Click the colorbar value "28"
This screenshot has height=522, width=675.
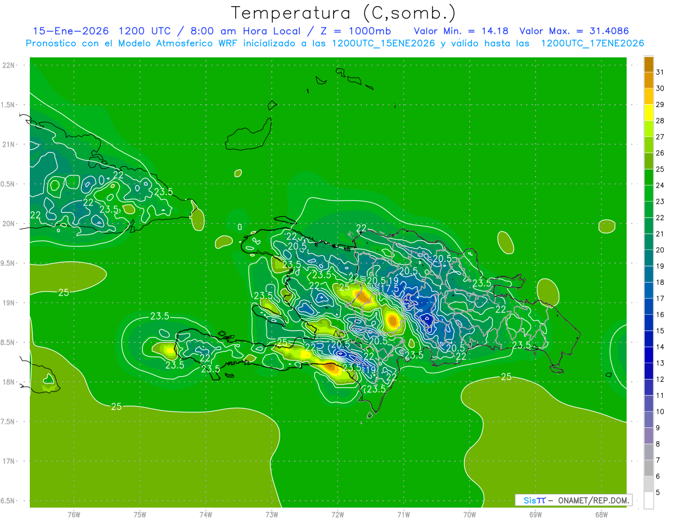[x=660, y=121]
